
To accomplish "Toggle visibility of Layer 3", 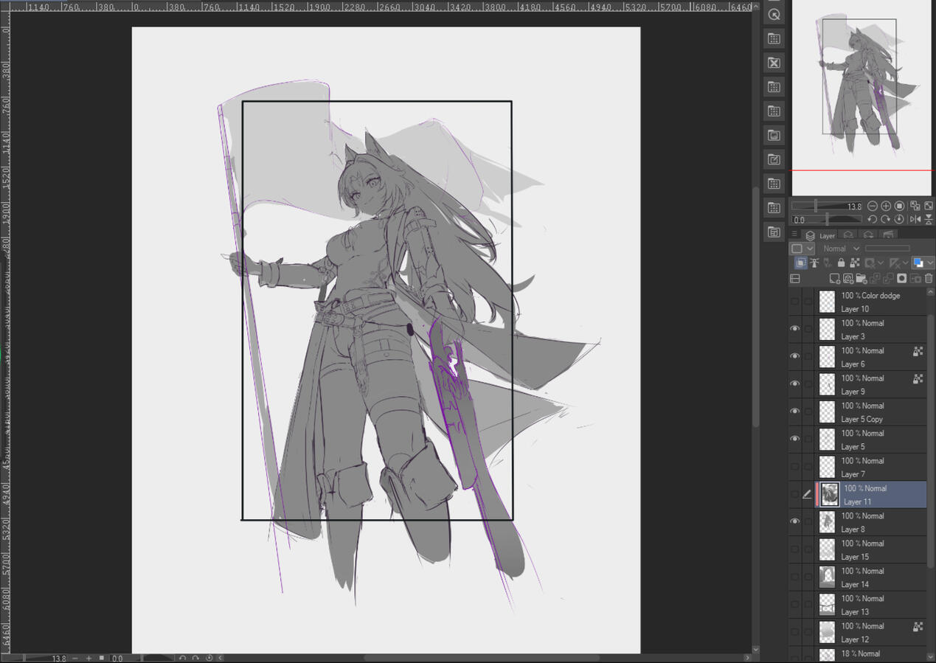I will coord(794,328).
